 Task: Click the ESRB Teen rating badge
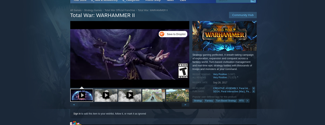coord(183,71)
